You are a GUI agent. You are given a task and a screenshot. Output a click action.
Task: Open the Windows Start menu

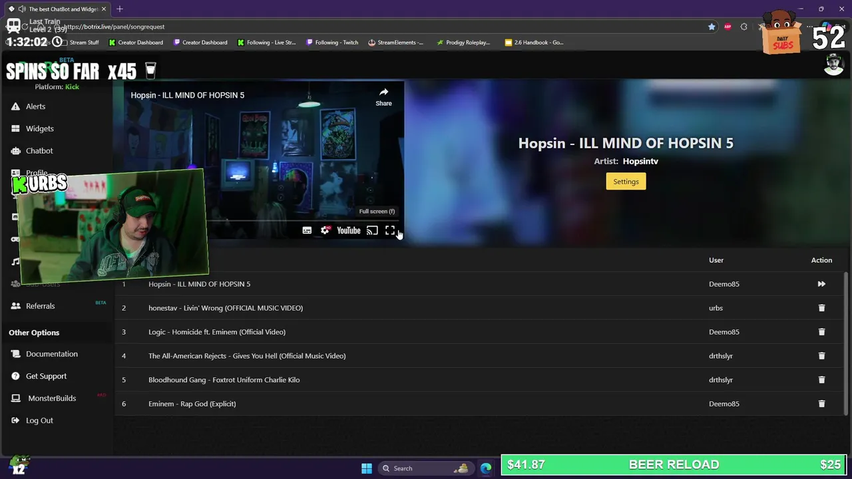tap(367, 468)
